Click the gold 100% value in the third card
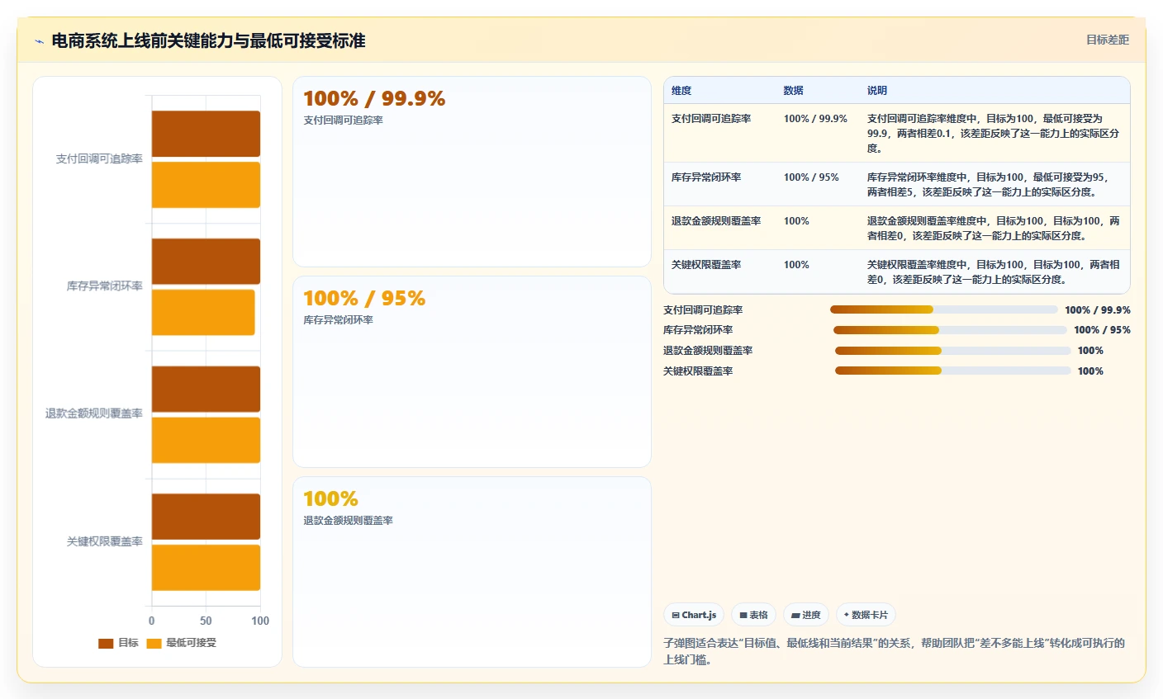Screen dimensions: 1163x699 tap(330, 498)
